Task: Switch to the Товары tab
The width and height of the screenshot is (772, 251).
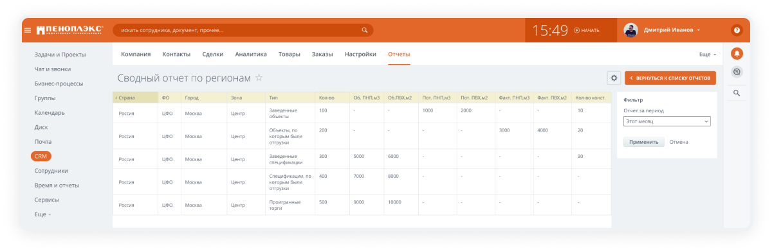Action: pyautogui.click(x=289, y=55)
